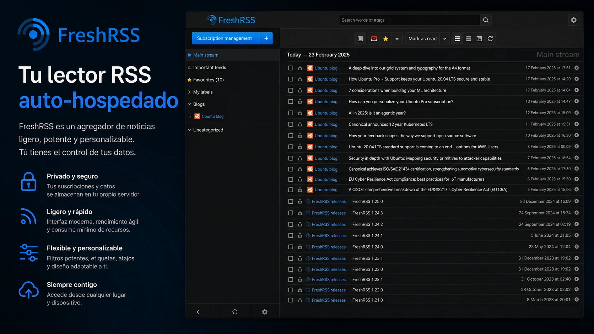Switch to global view icon
This screenshot has height=334, width=594.
coord(468,39)
